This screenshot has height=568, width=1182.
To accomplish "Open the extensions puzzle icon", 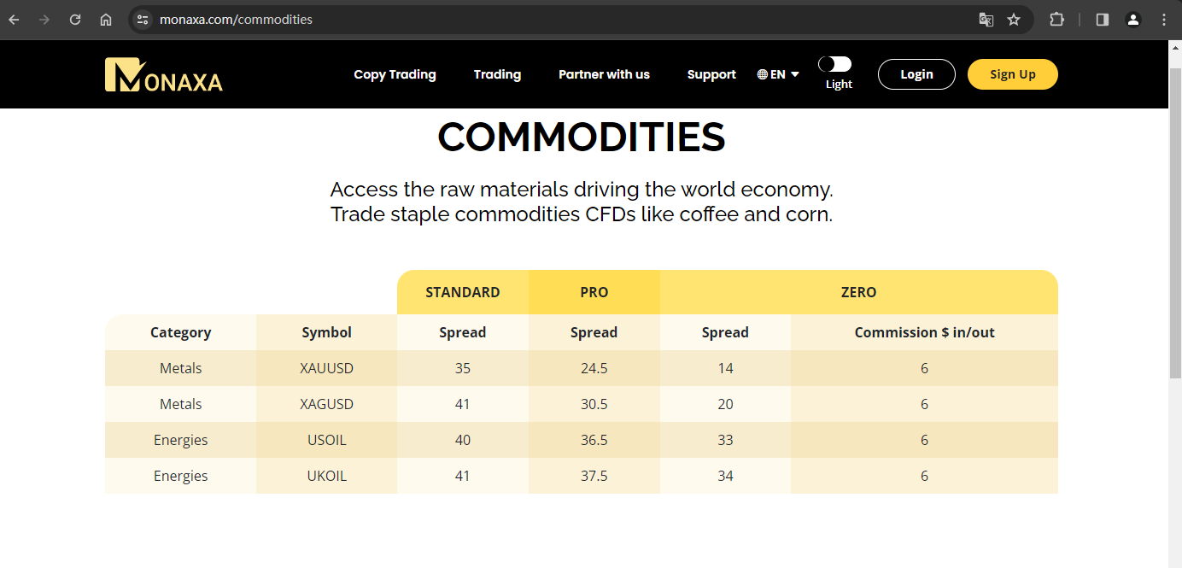I will pos(1056,20).
